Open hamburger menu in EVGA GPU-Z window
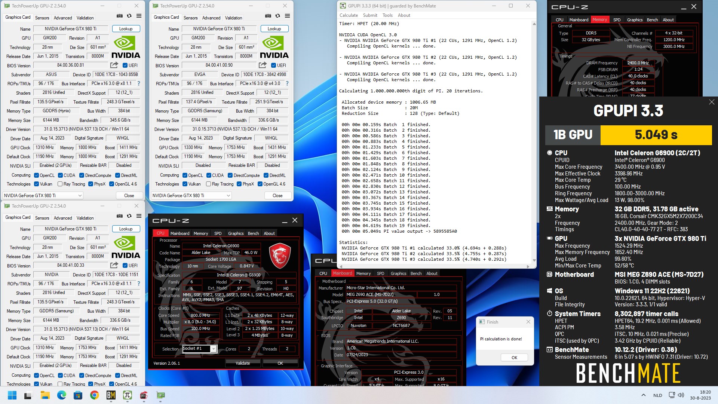This screenshot has width=718, height=404. coord(287,16)
